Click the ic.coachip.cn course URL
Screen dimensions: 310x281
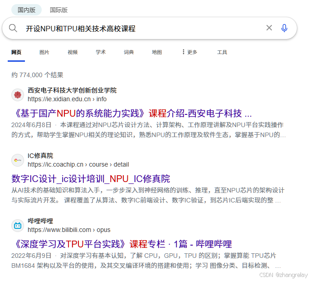point(78,164)
